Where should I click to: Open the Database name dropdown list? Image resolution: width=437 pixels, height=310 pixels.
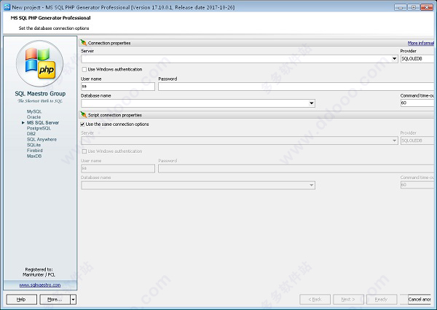pos(311,103)
